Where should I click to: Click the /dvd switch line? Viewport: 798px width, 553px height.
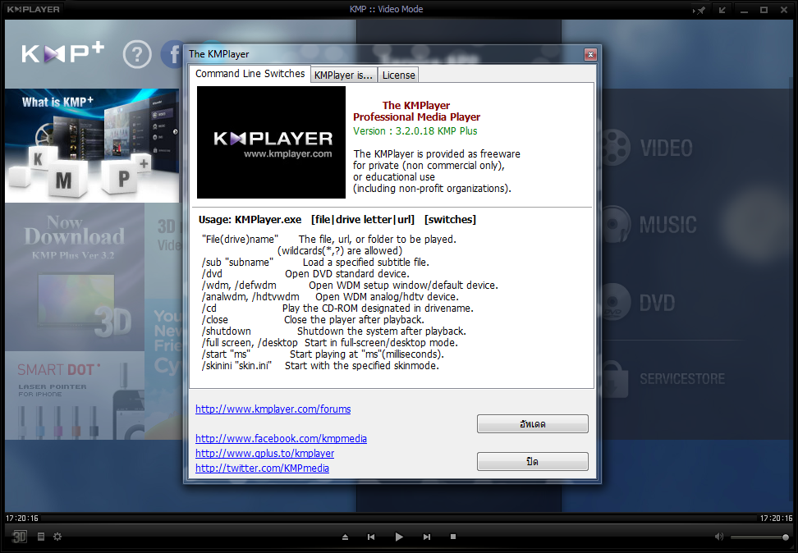click(305, 274)
